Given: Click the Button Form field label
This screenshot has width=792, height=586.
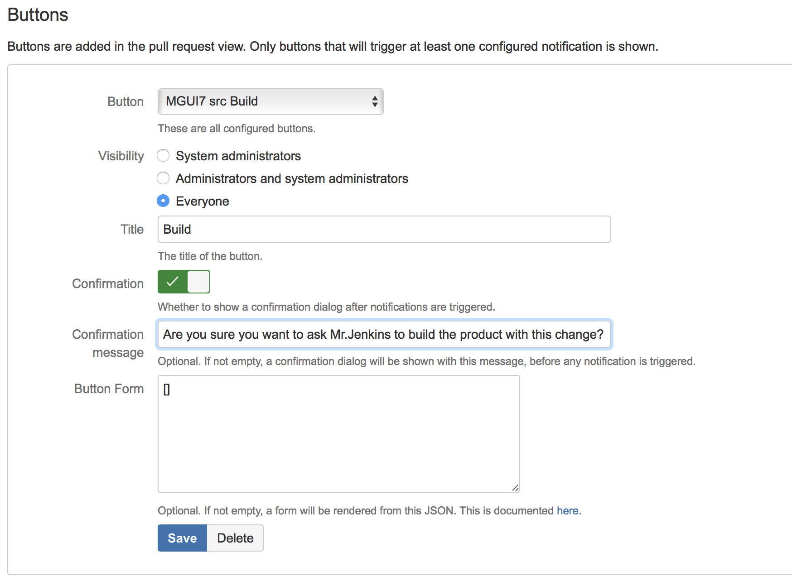Looking at the screenshot, I should pos(109,389).
